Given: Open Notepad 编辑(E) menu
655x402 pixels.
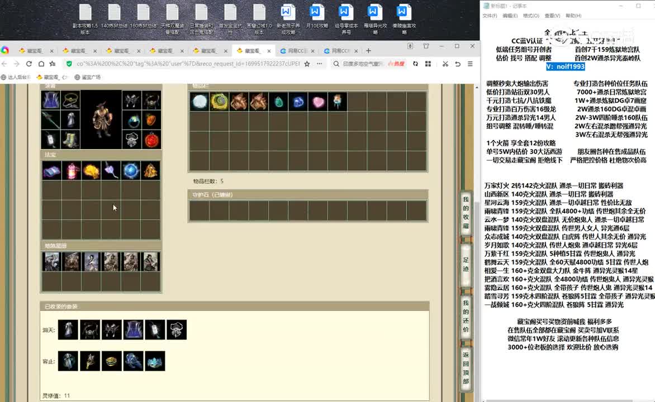Looking at the screenshot, I should coord(510,16).
